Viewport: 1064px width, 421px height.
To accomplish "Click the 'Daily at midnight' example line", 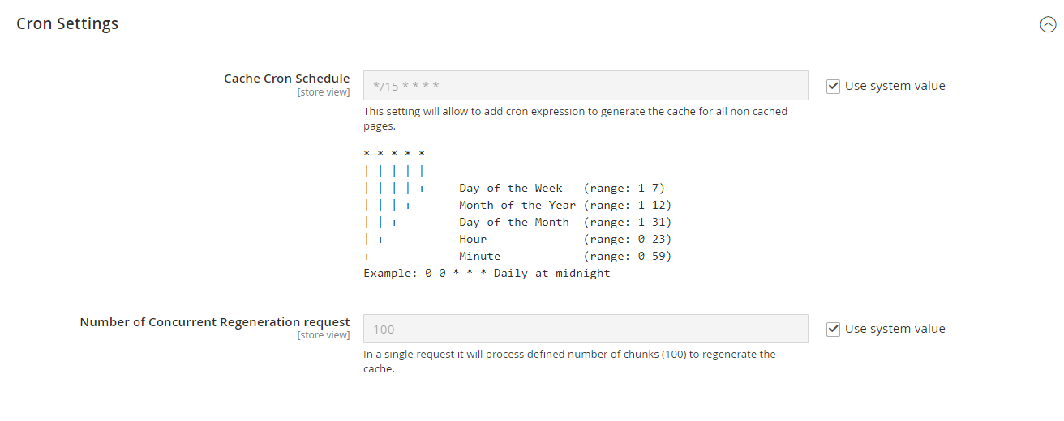I will 487,273.
